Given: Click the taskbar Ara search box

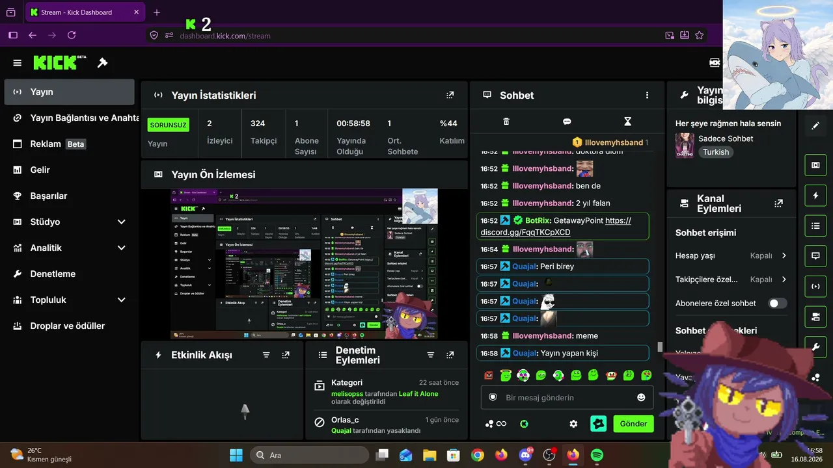Looking at the screenshot, I should (308, 455).
